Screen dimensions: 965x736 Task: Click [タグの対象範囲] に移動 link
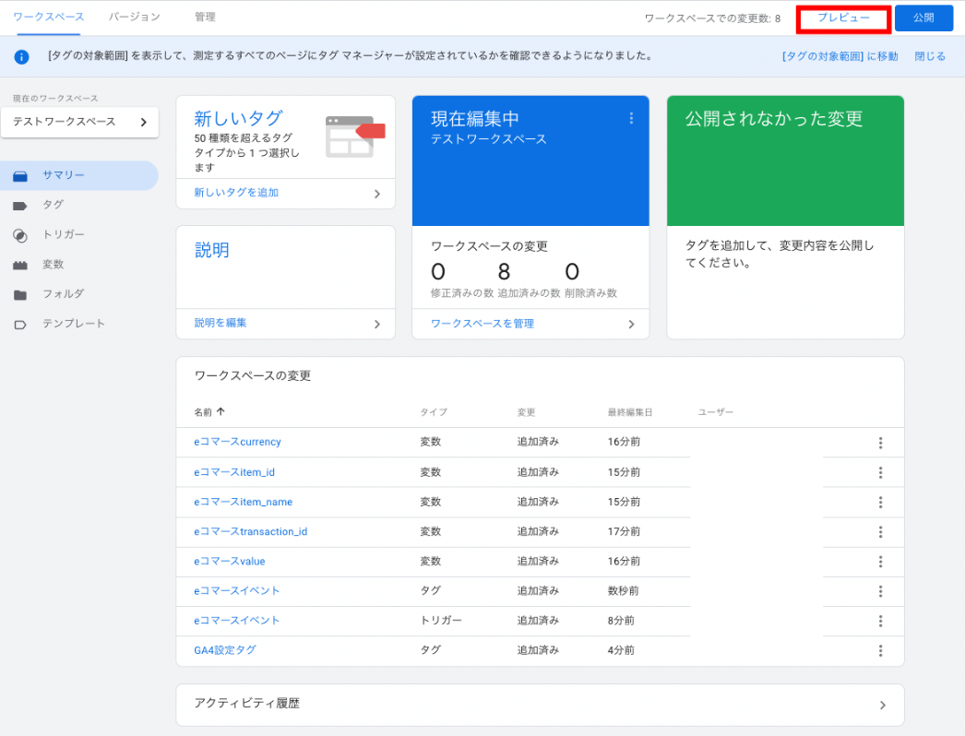coord(840,56)
